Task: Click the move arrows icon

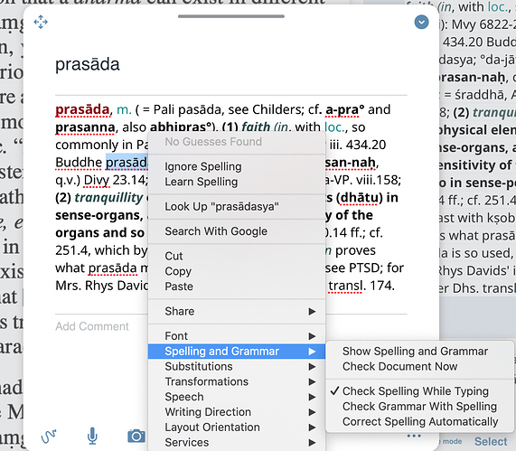Action: click(41, 22)
